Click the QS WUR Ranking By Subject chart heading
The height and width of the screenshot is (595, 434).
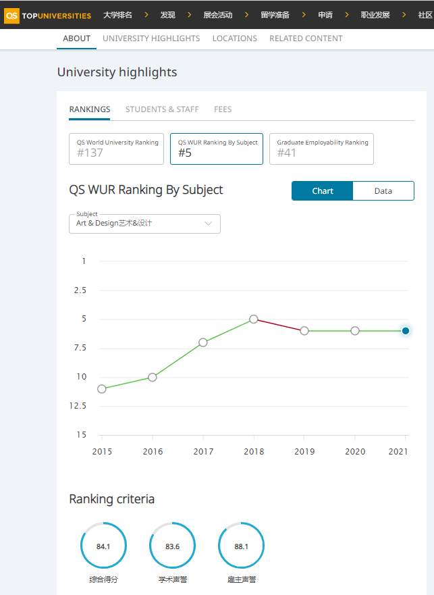click(146, 190)
